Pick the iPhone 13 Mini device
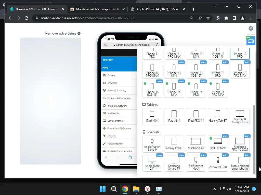This screenshot has height=195, width=261. pyautogui.click(x=174, y=70)
